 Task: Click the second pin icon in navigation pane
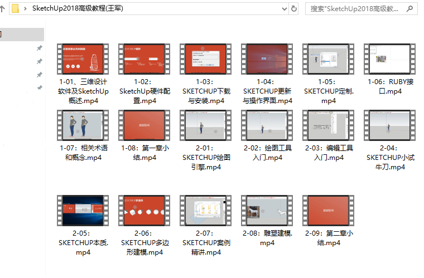(x=40, y=61)
